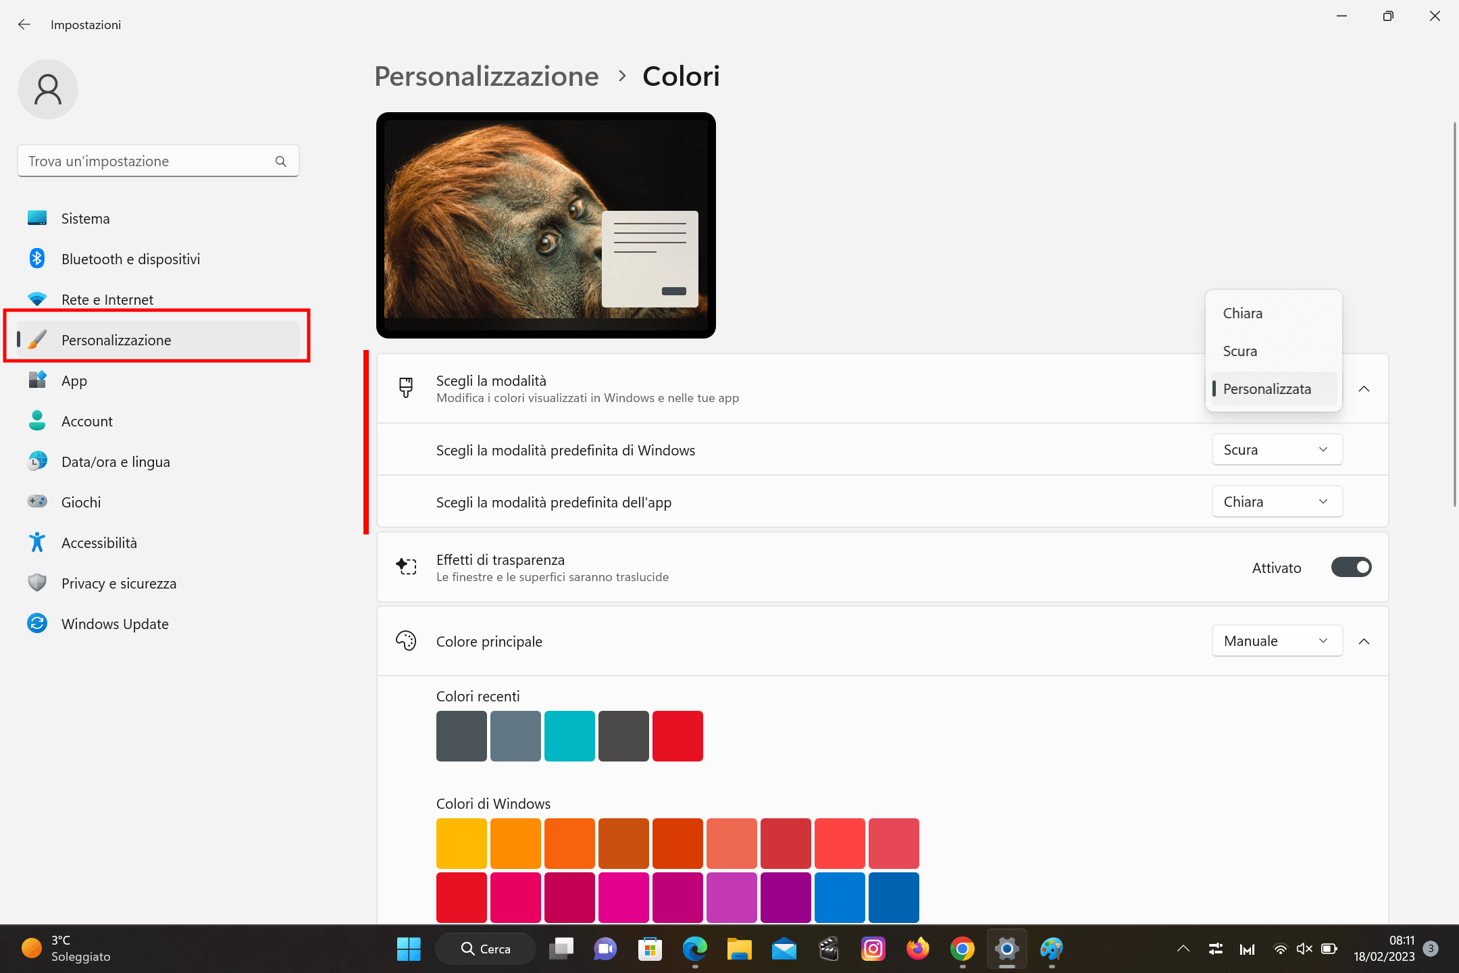Open Windows Update settings
The height and width of the screenshot is (973, 1459).
point(115,624)
